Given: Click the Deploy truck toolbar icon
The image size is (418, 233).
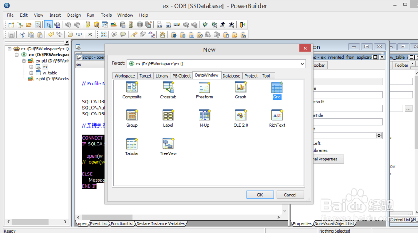Looking at the screenshot, I should click(177, 25).
